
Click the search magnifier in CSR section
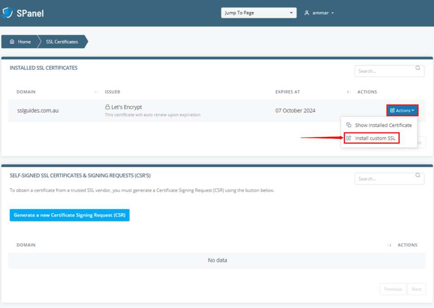point(418,175)
